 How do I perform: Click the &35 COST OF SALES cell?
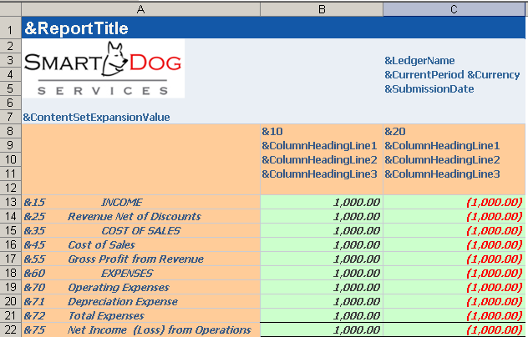[140, 230]
